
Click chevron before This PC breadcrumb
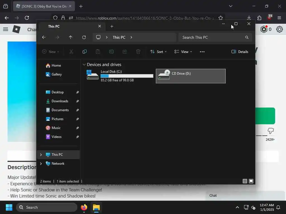coord(107,37)
